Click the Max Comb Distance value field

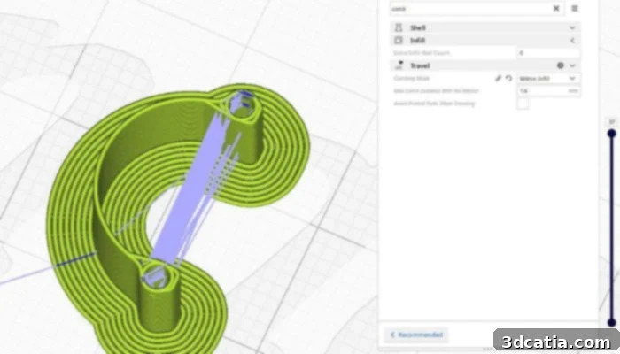pos(548,91)
